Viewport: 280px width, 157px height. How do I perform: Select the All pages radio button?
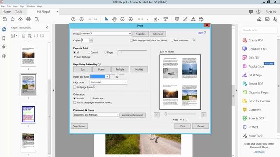point(75,52)
